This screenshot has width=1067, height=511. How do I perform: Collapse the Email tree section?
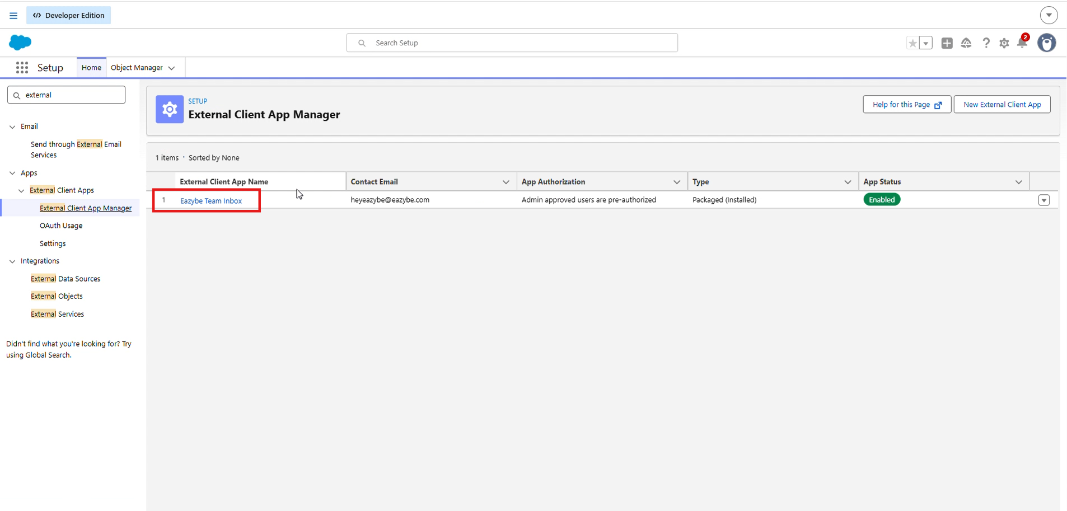[x=12, y=127]
